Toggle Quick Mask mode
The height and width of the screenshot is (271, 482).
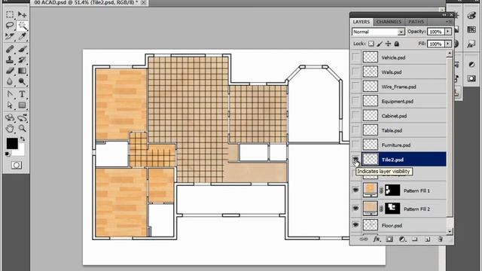(17, 166)
